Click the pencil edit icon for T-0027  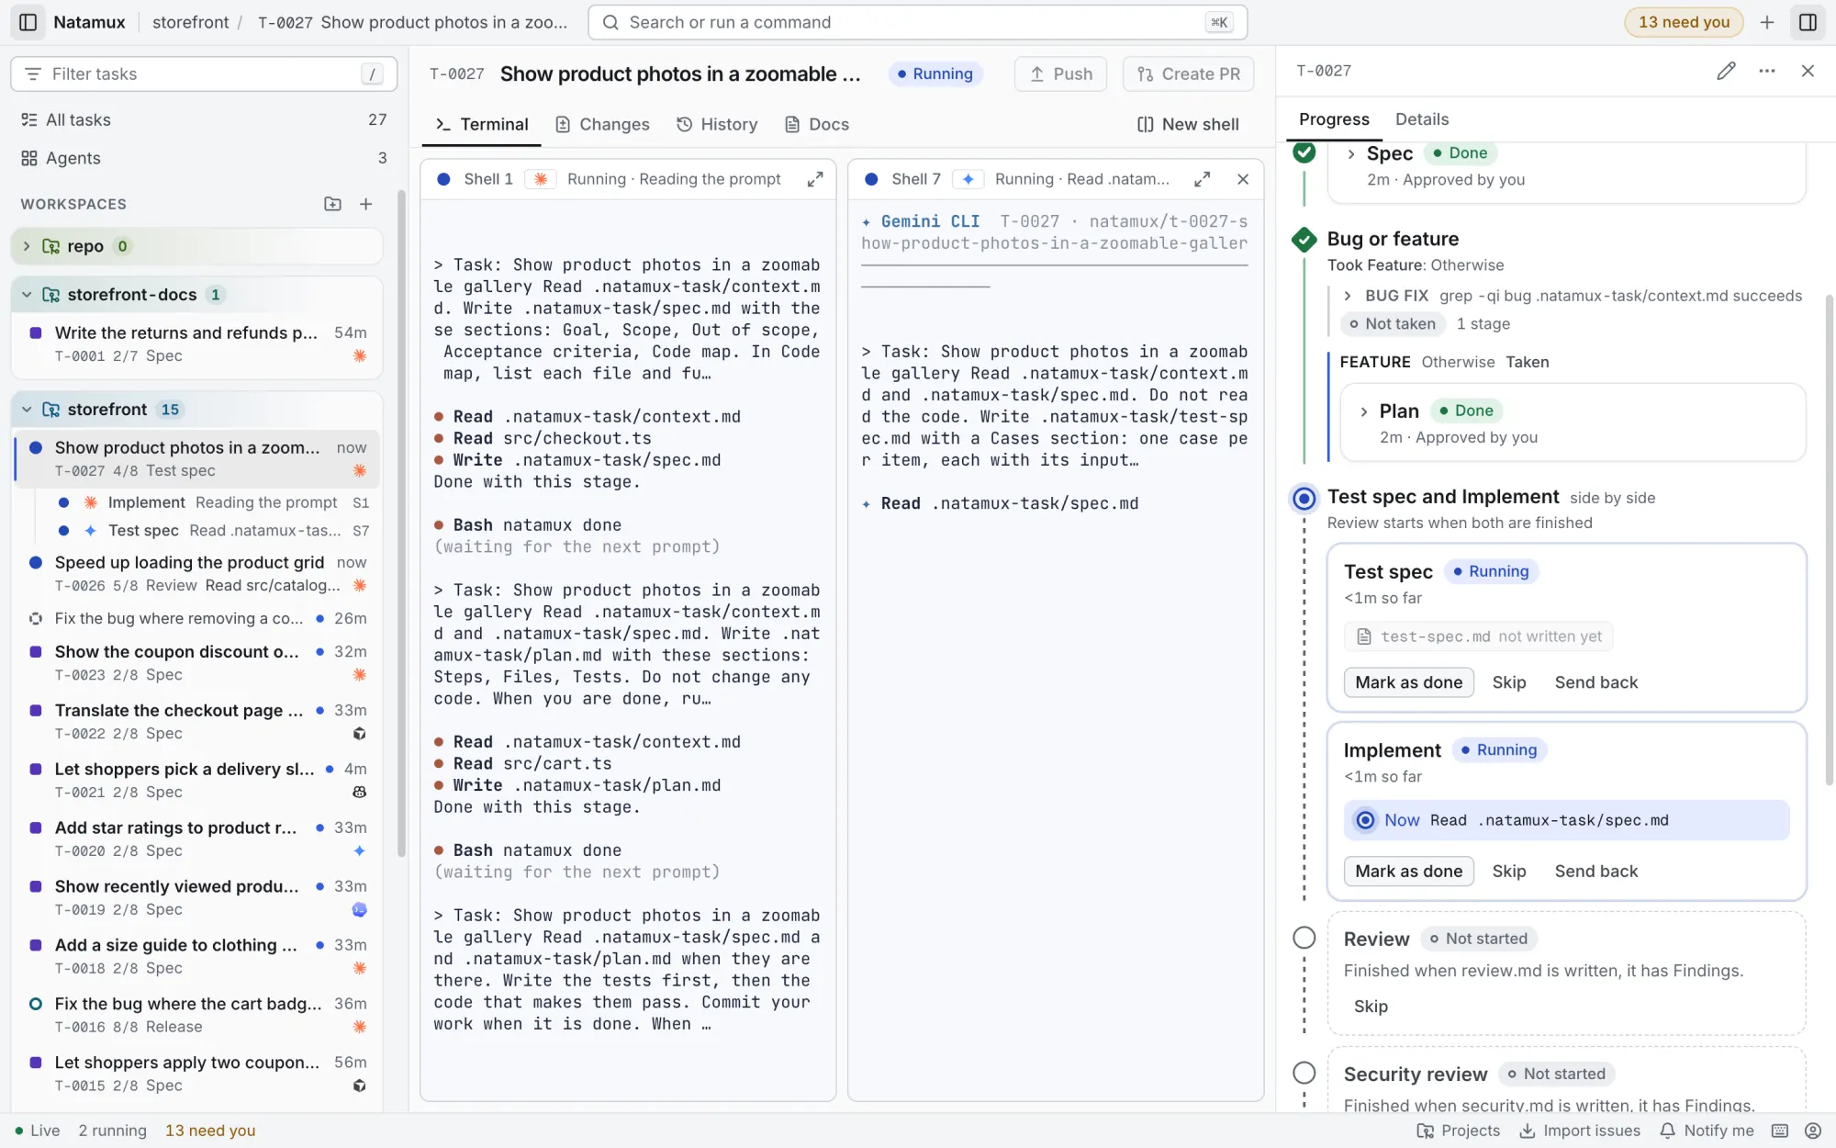[1726, 71]
